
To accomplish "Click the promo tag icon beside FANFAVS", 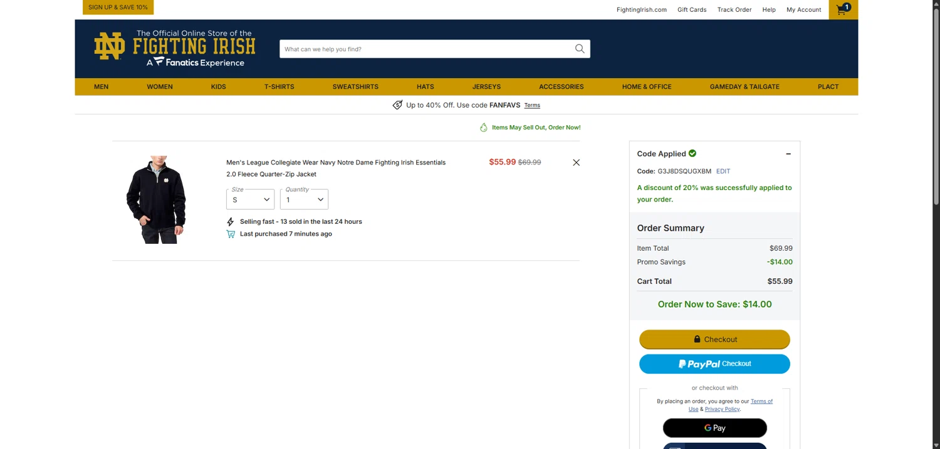I will coord(397,105).
